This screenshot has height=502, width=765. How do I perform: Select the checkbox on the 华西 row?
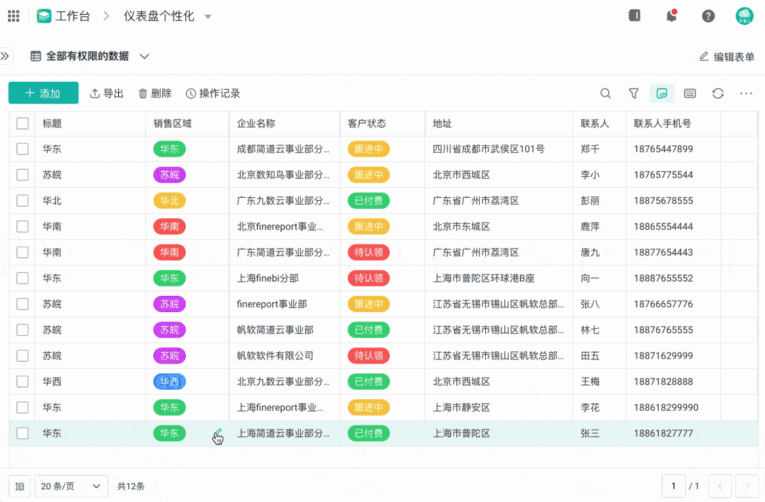click(x=22, y=381)
